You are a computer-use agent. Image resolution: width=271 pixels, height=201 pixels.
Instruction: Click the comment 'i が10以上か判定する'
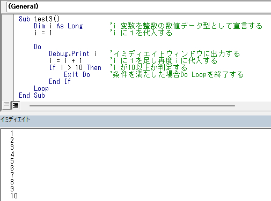pyautogui.click(x=149, y=67)
